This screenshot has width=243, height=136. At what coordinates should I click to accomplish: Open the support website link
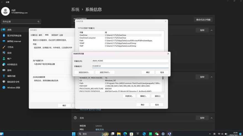100,129
